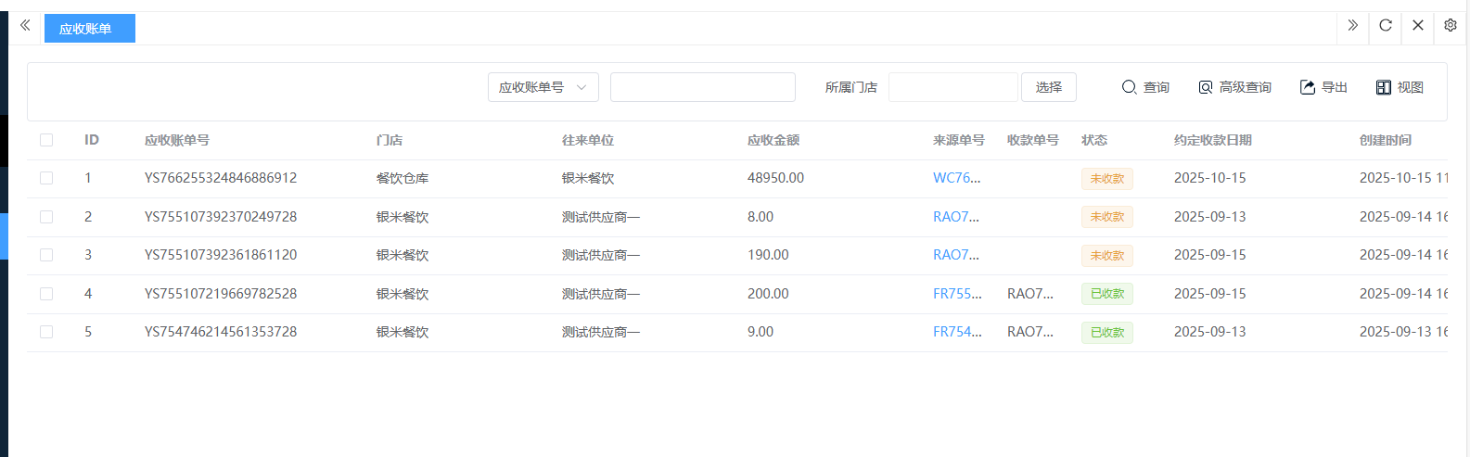Open 高级查询 advanced search

point(1234,87)
